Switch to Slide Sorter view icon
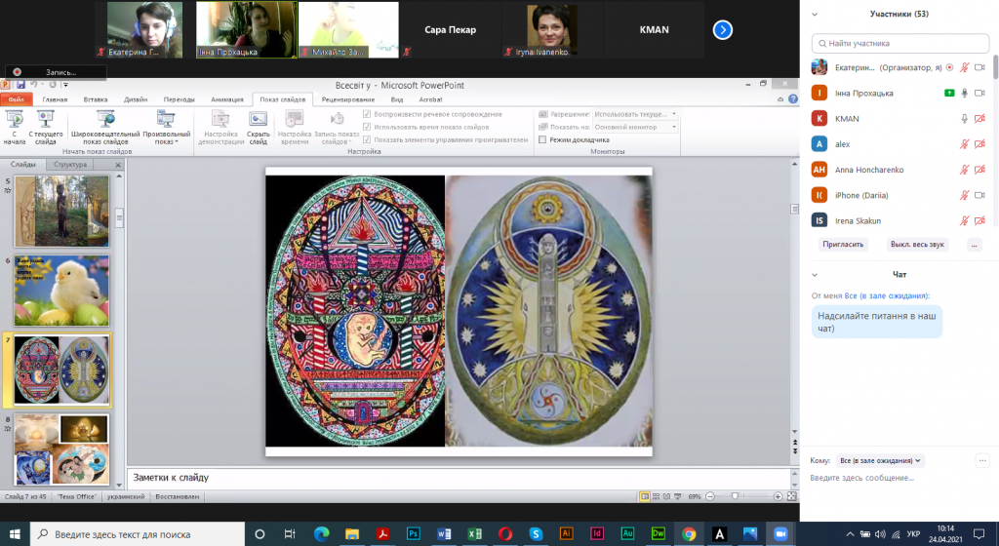This screenshot has height=546, width=999. pyautogui.click(x=656, y=496)
